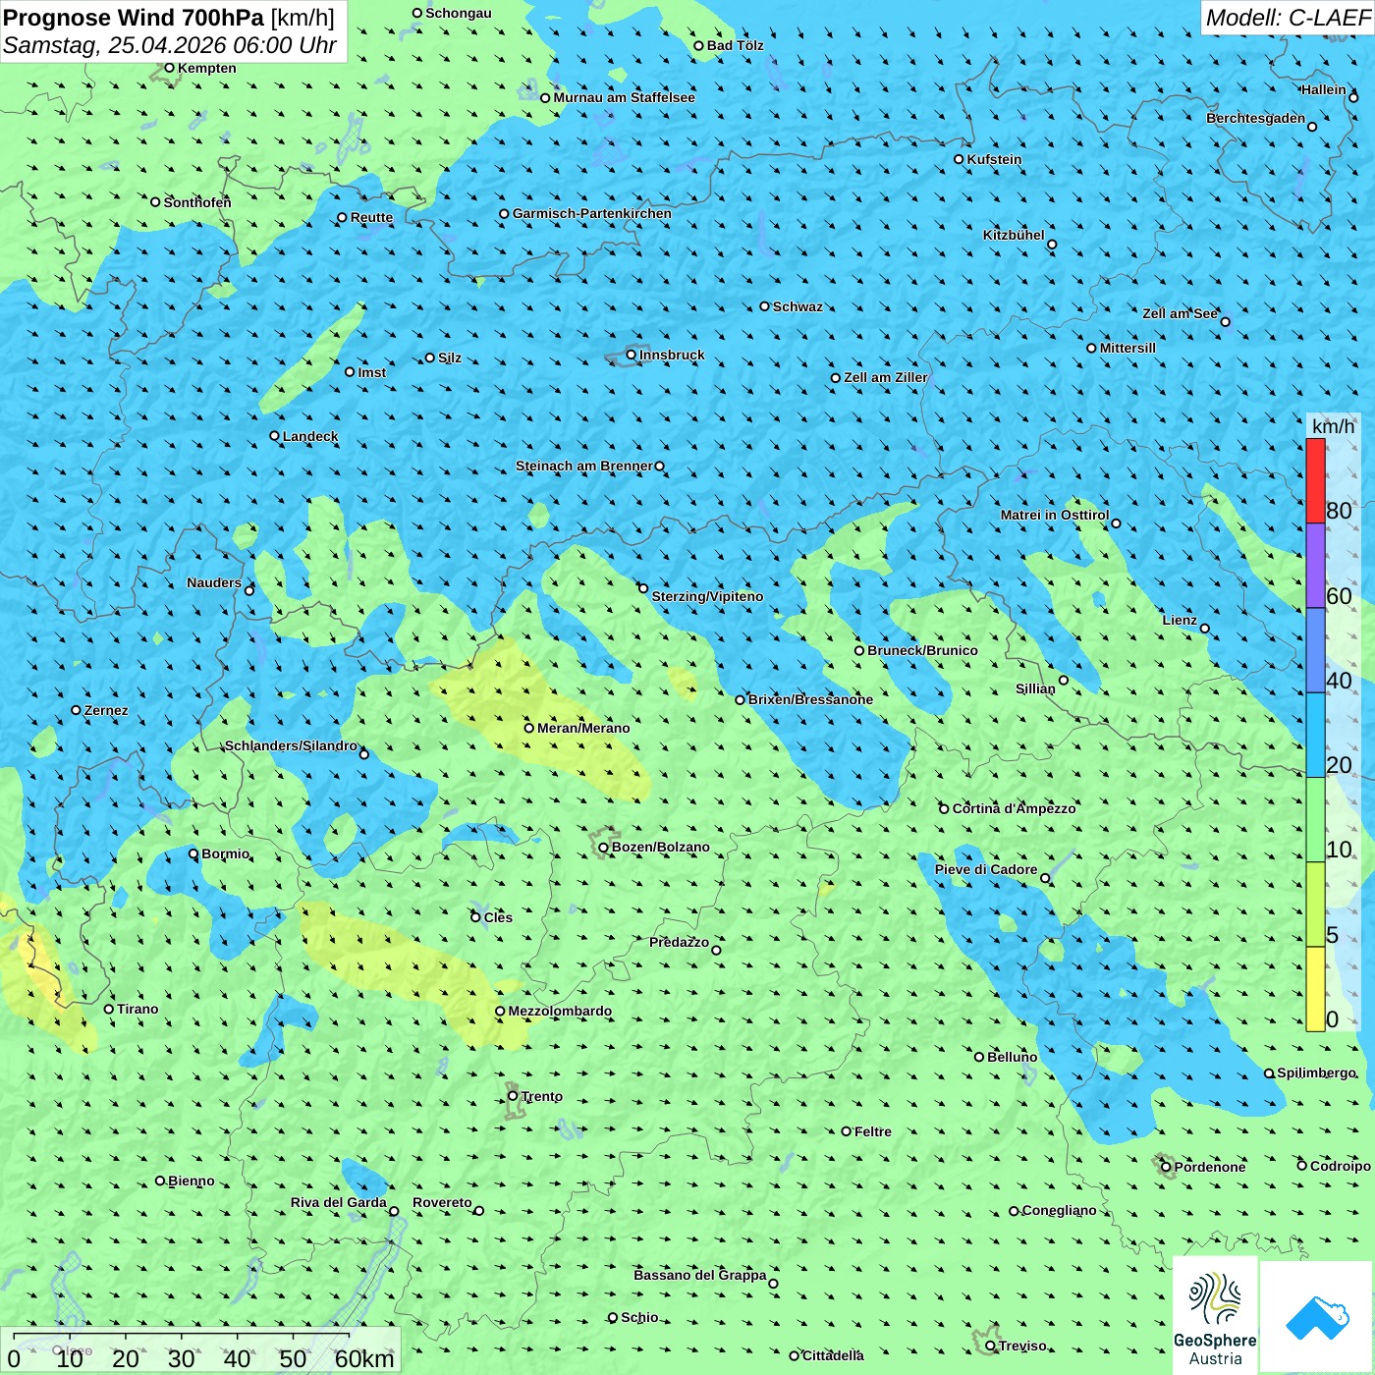Click the 'Prognose Wind 700hPa [km/h]' title

(x=169, y=18)
